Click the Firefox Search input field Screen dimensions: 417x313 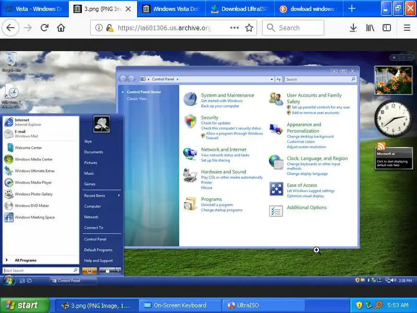[x=293, y=28]
